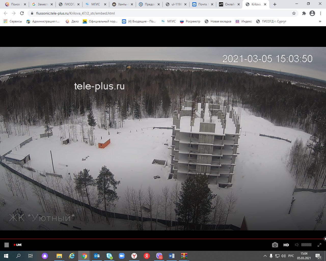
Task: Take a snapshot with the camera icon
Action: pyautogui.click(x=275, y=245)
